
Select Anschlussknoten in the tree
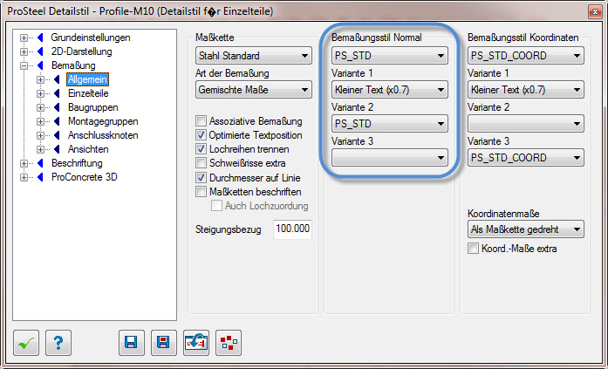pos(103,135)
